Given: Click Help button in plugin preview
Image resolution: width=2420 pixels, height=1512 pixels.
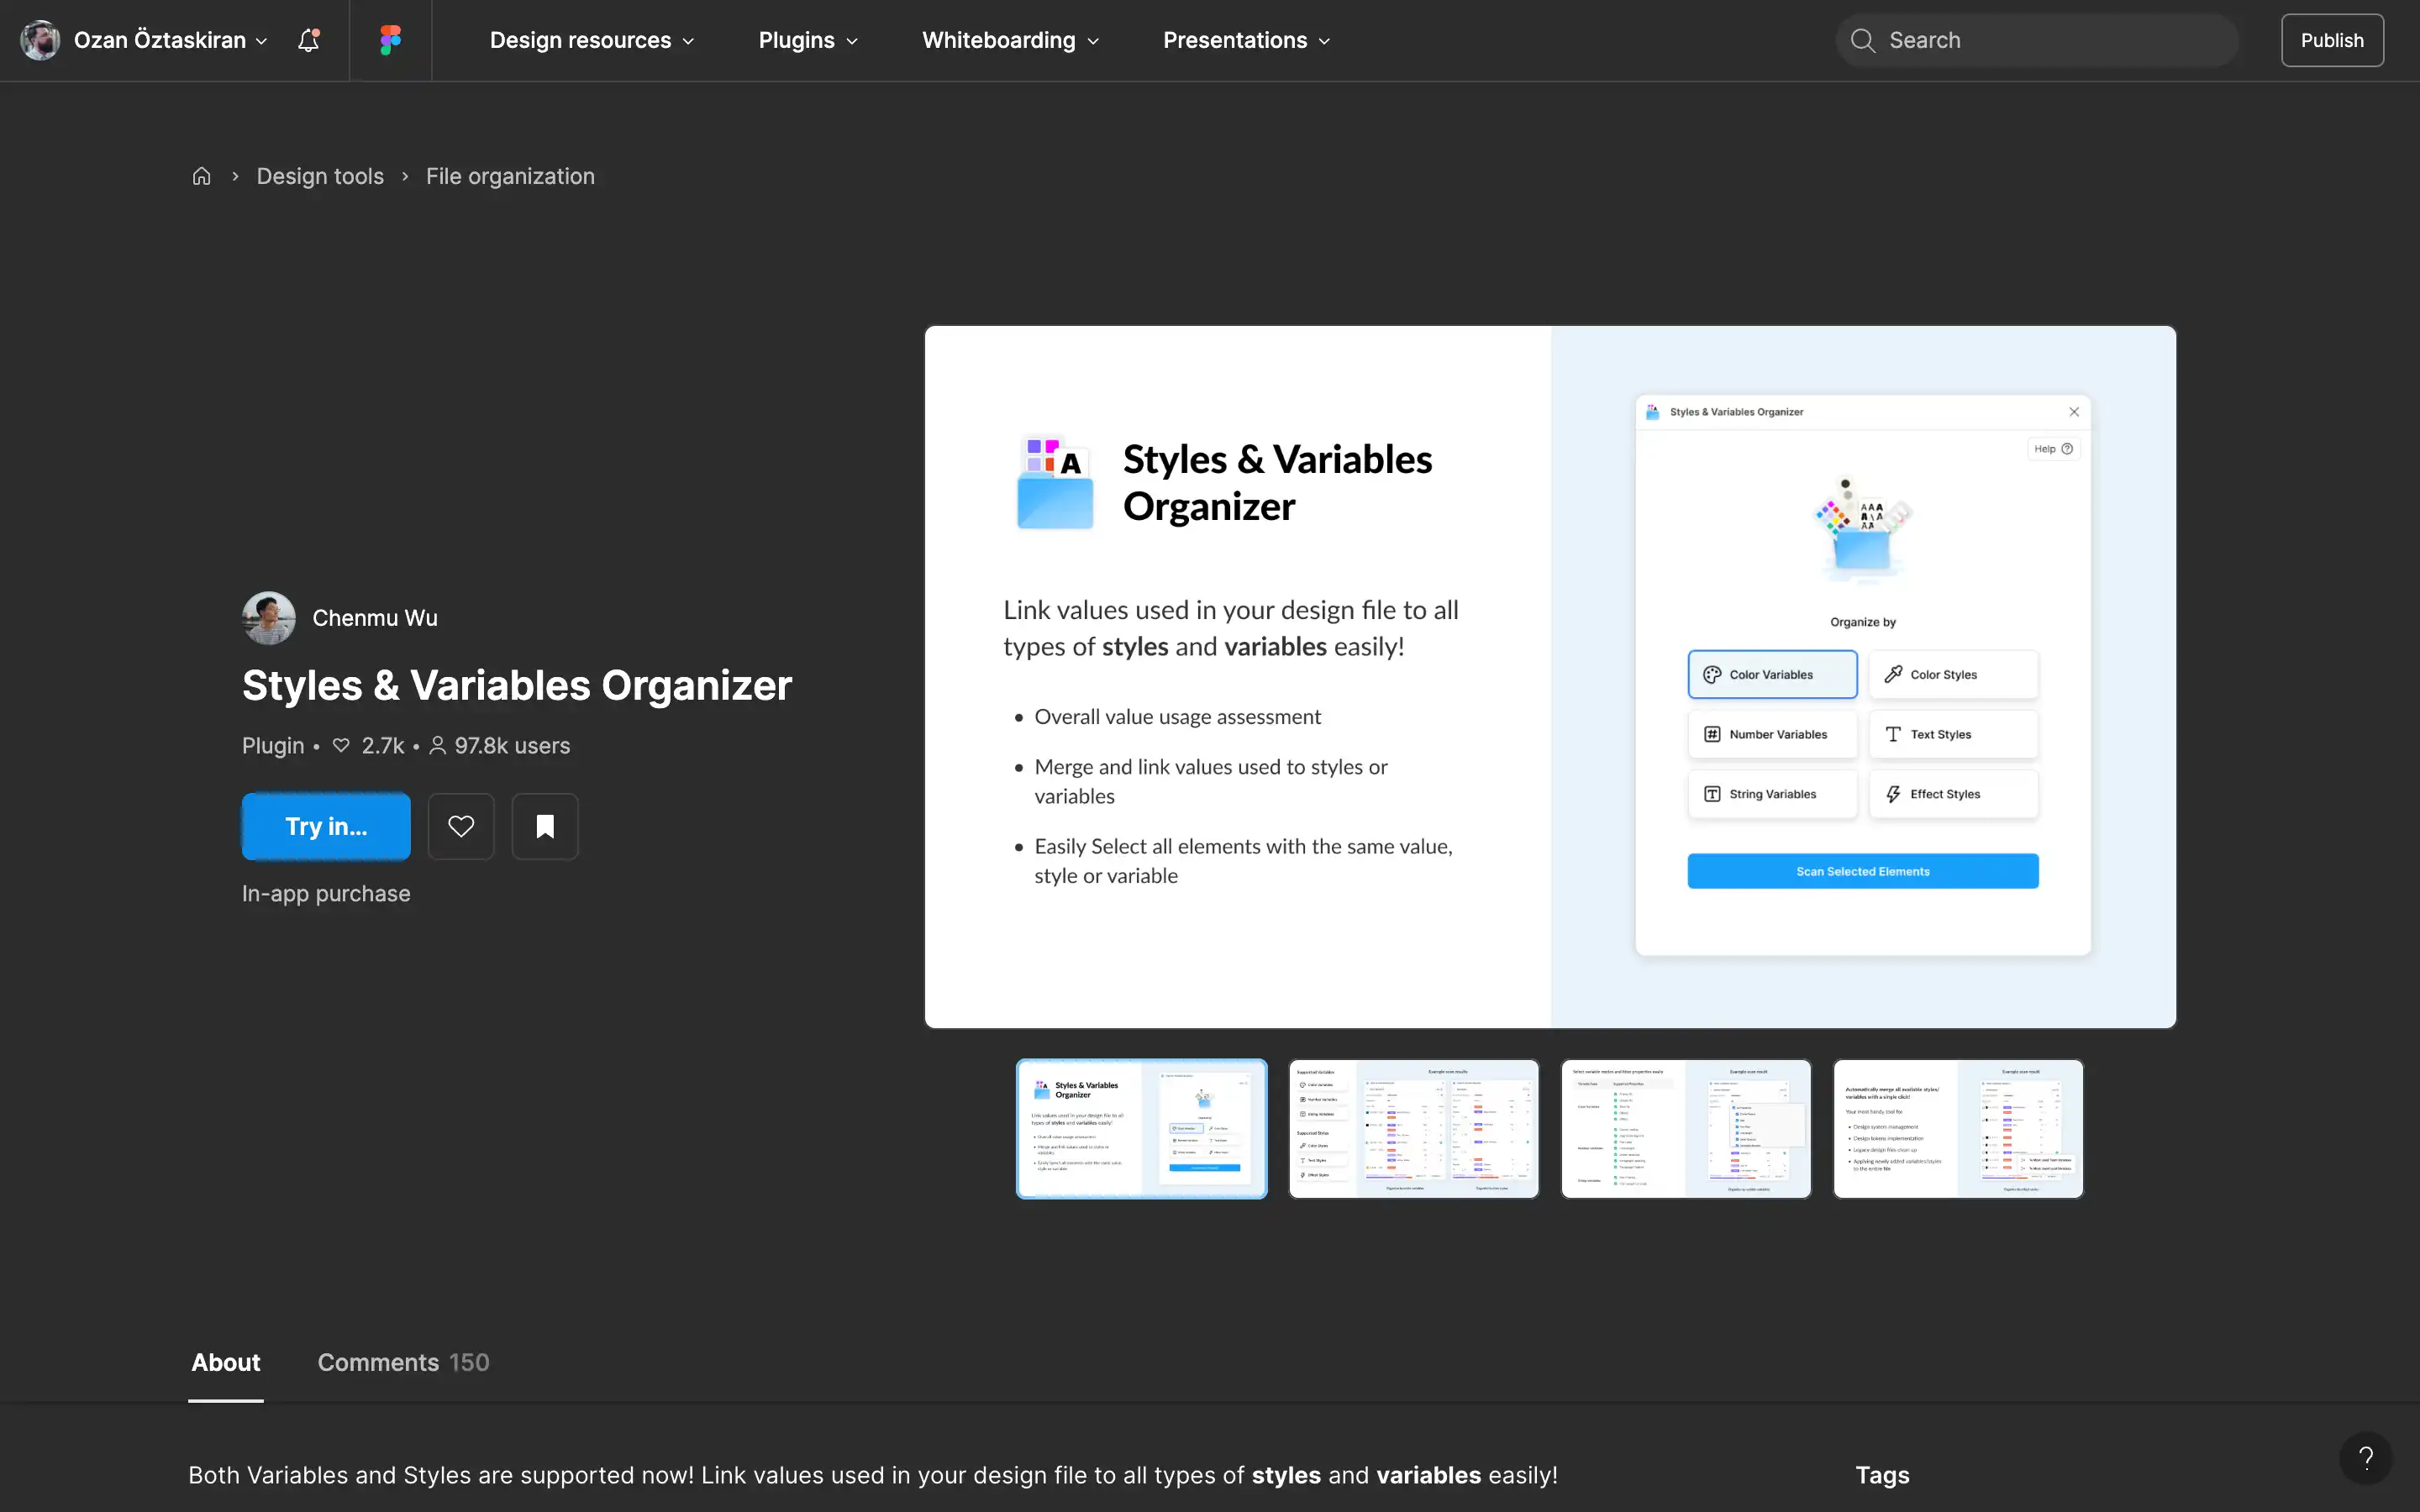Looking at the screenshot, I should pyautogui.click(x=2054, y=449).
